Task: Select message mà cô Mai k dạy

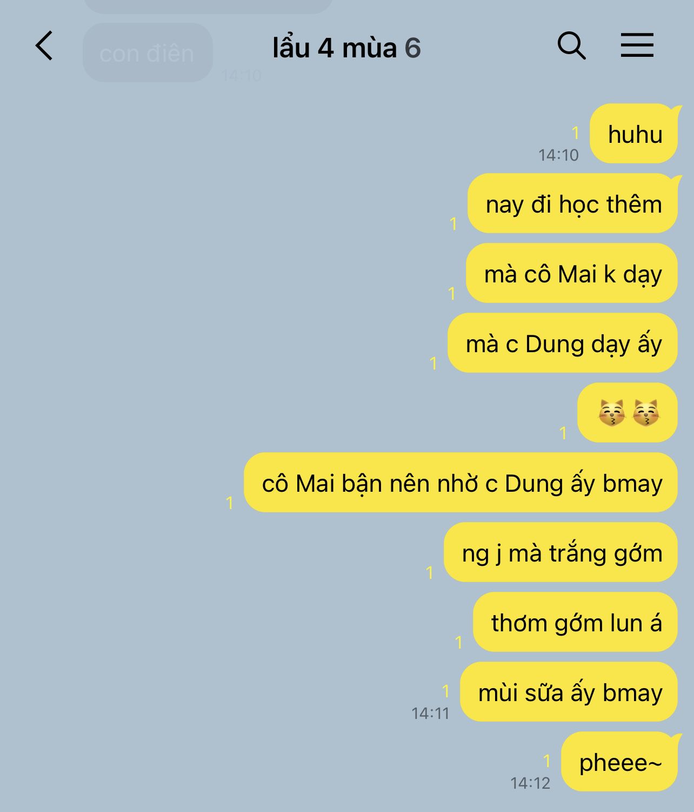Action: (571, 273)
